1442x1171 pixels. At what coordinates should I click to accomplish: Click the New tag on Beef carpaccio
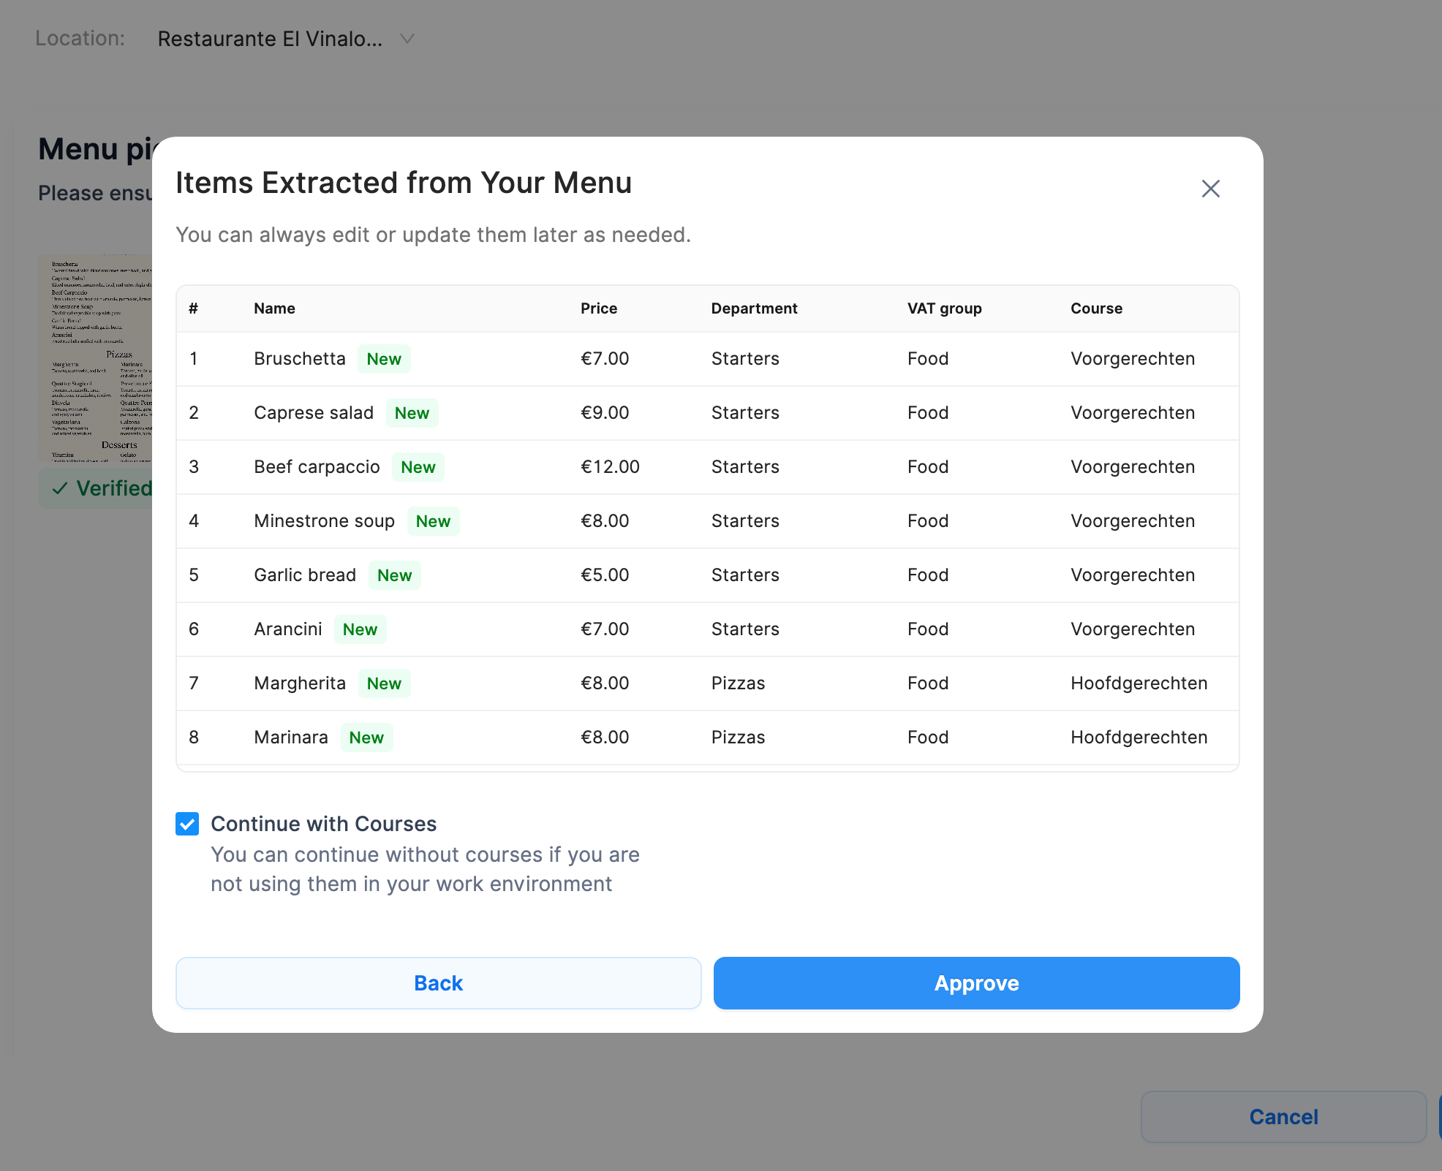tap(418, 467)
